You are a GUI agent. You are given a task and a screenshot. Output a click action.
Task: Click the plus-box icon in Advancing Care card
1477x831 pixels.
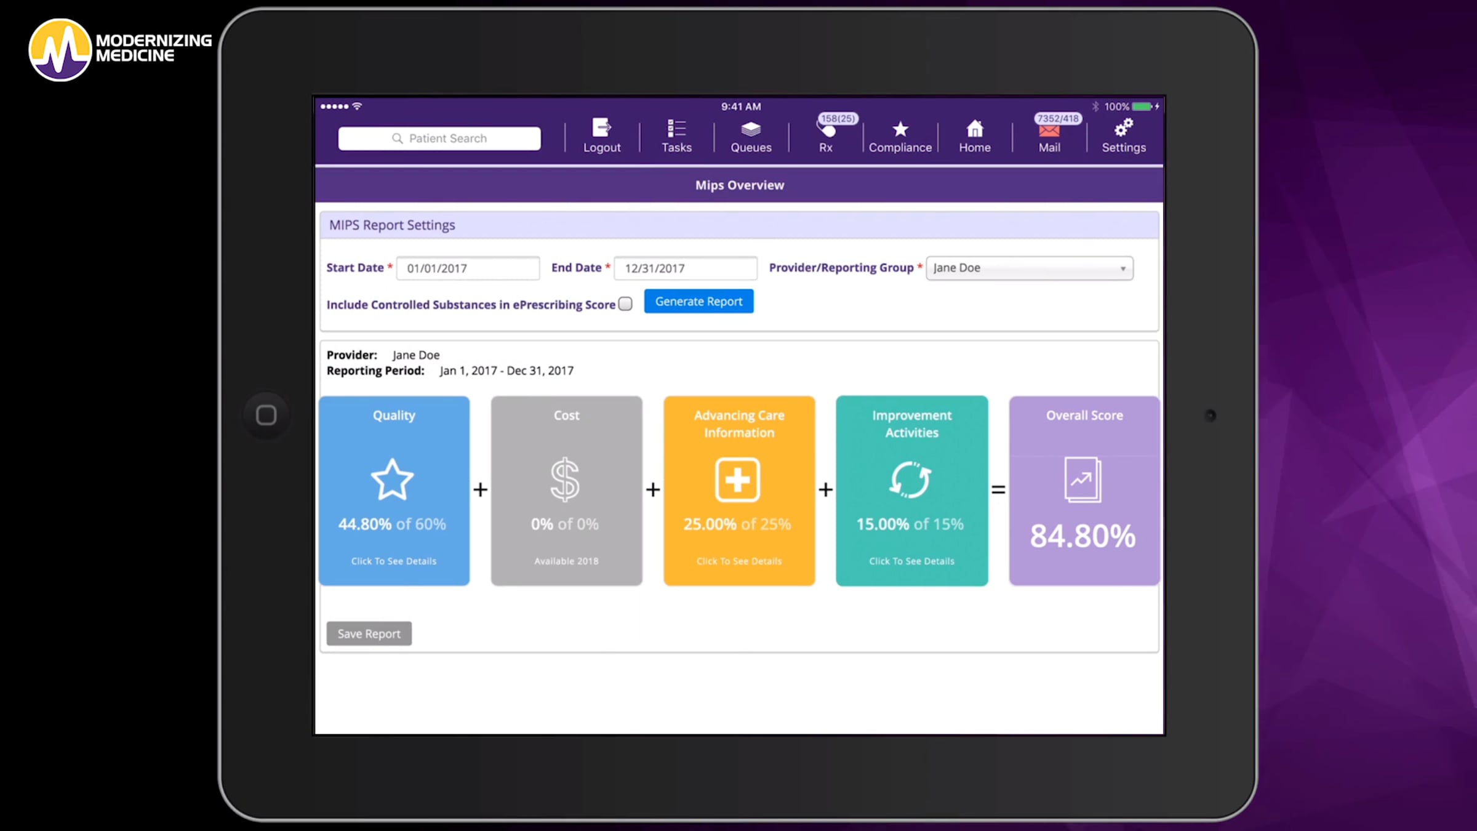click(737, 480)
